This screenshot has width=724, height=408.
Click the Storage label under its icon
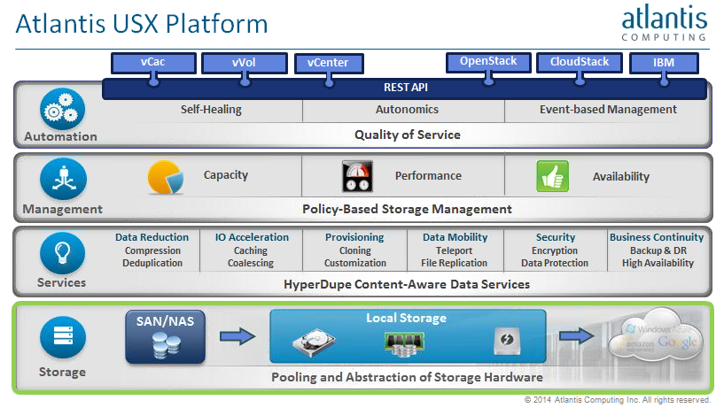coord(62,372)
